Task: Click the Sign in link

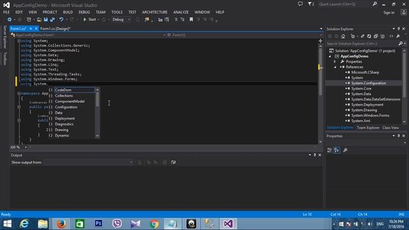Action: point(389,13)
